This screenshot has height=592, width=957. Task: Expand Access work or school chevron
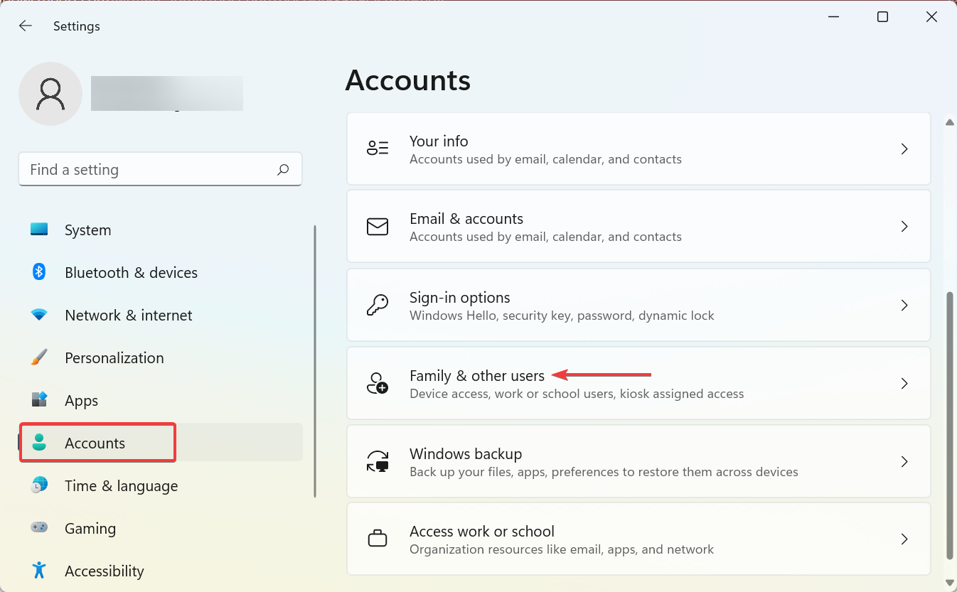point(904,539)
